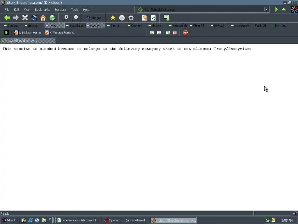Image resolution: width=298 pixels, height=224 pixels.
Task: Close tab with the red X icon
Action: 175,33
